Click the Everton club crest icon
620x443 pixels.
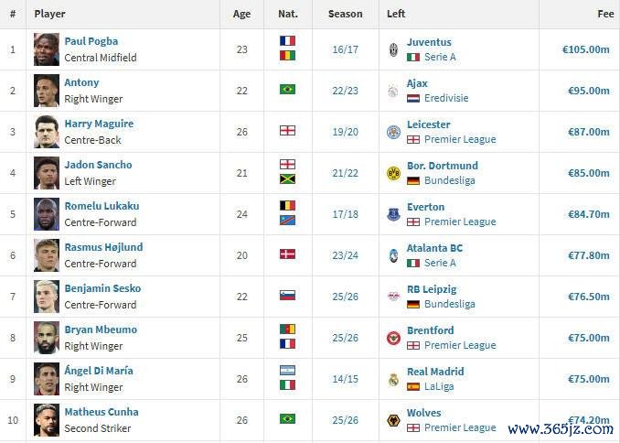393,214
